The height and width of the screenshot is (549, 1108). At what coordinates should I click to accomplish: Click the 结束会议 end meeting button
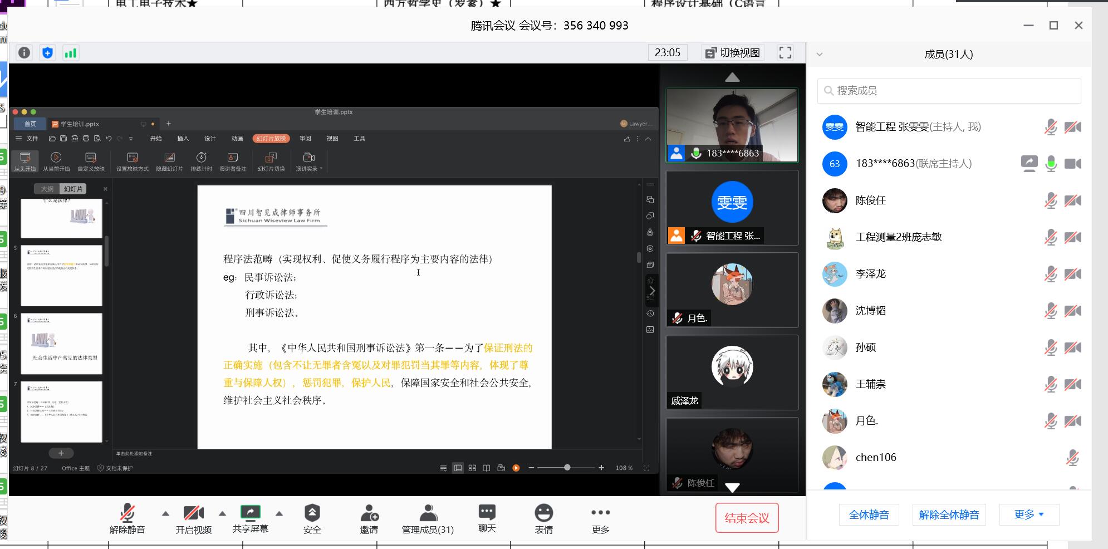point(747,518)
